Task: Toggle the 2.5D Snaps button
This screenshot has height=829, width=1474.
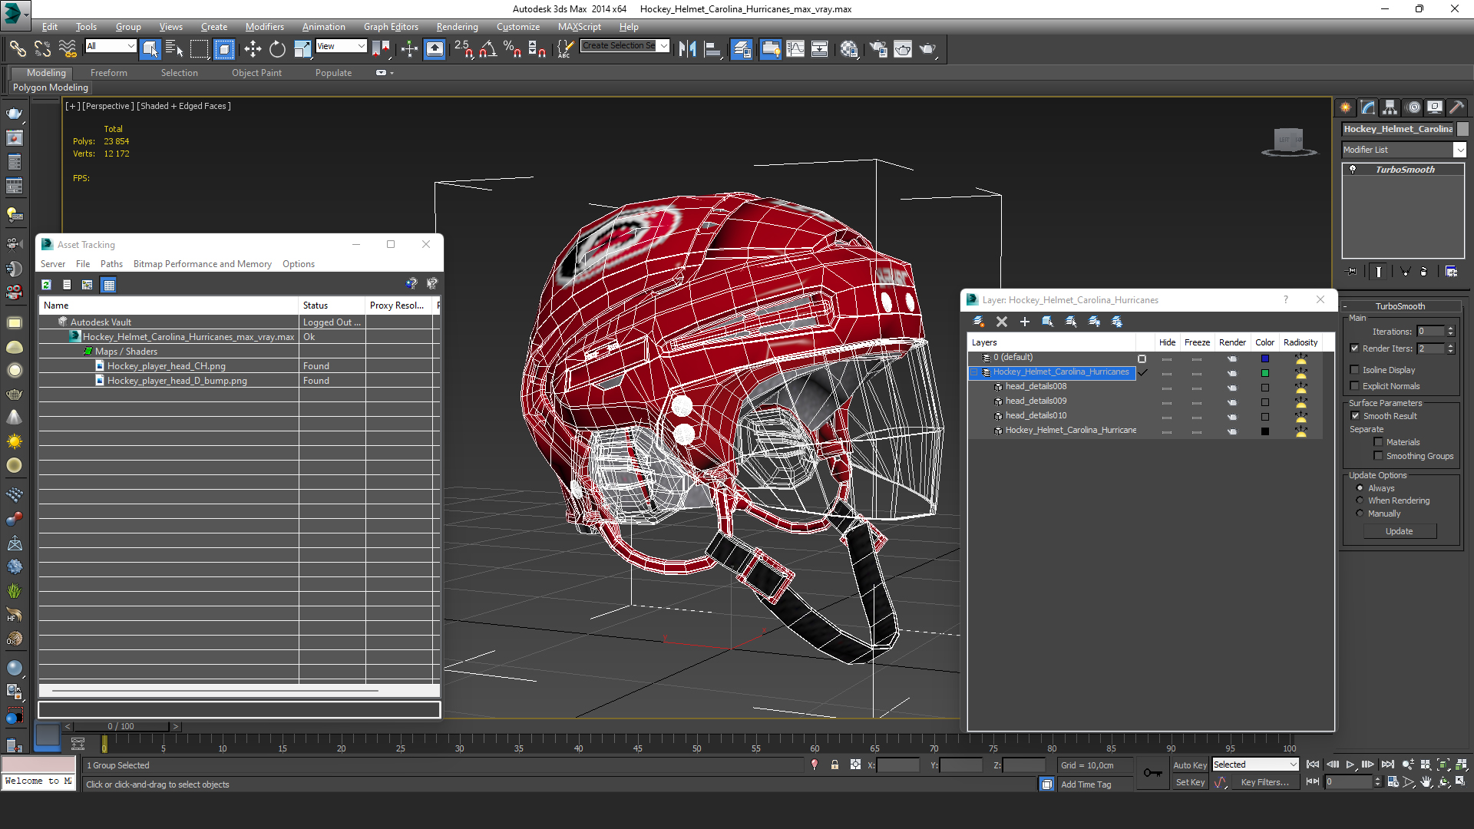Action: point(464,49)
